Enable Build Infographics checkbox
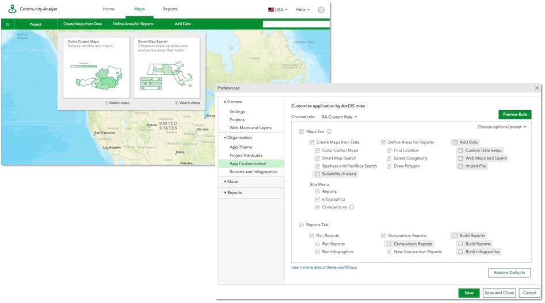545x303 pixels. pos(460,252)
